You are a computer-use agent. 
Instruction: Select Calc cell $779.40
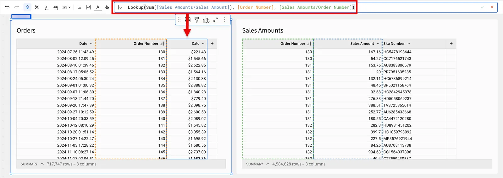(187, 99)
